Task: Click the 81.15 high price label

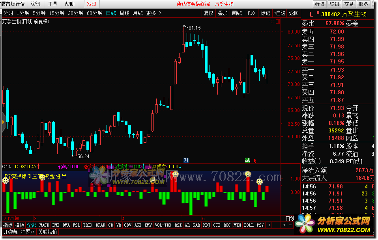Action: point(195,28)
